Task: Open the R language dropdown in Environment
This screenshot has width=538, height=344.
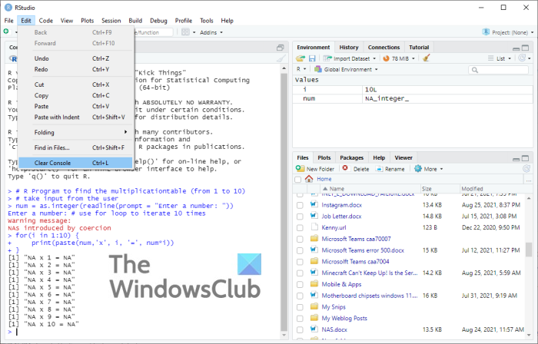Action: coord(301,69)
